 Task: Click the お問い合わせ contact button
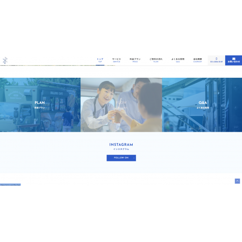[234, 60]
